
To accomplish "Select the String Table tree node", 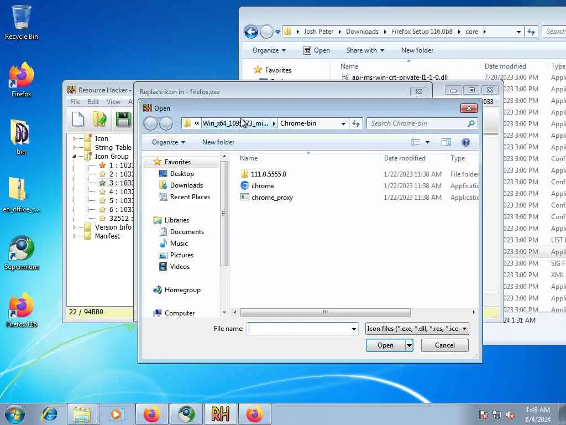I will point(113,147).
